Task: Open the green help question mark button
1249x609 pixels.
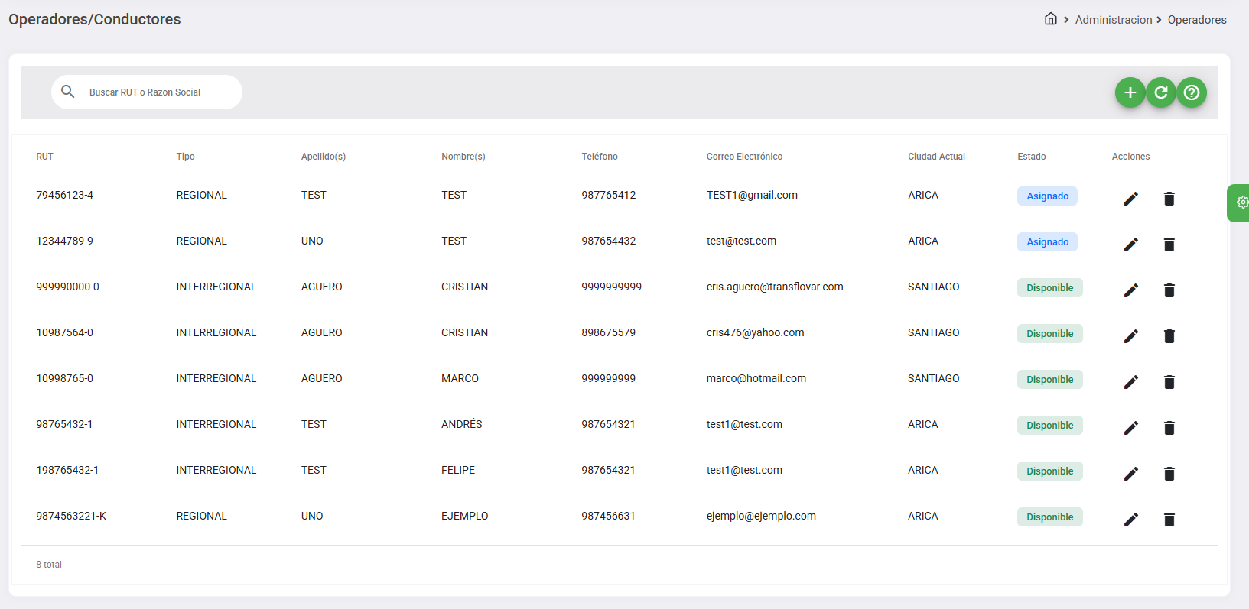Action: point(1191,92)
